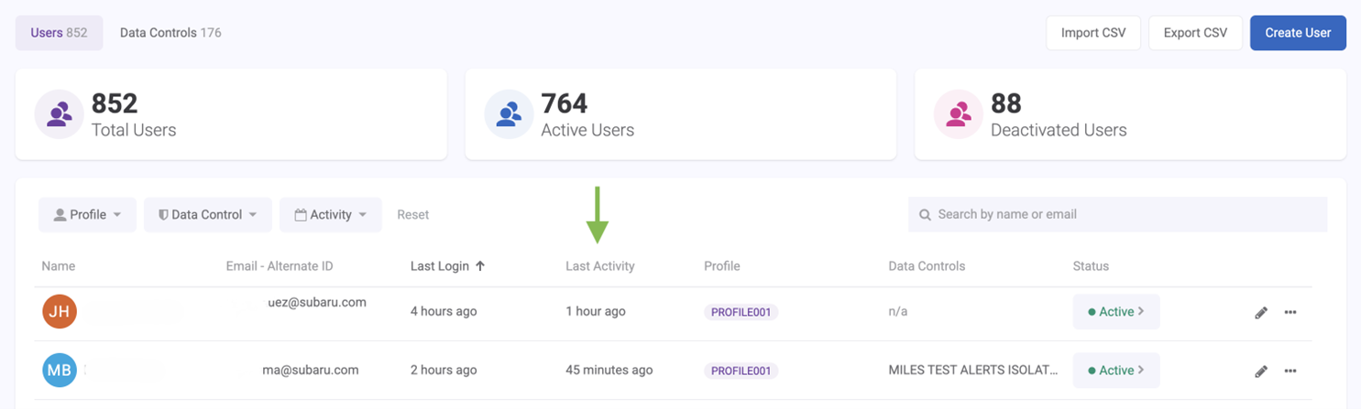Viewport: 1361px width, 409px height.
Task: Click the Deactivated Users pink icon
Action: pyautogui.click(x=958, y=114)
